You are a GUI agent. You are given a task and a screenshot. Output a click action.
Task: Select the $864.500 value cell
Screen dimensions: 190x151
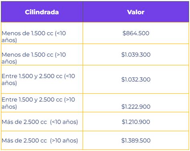[136, 33]
